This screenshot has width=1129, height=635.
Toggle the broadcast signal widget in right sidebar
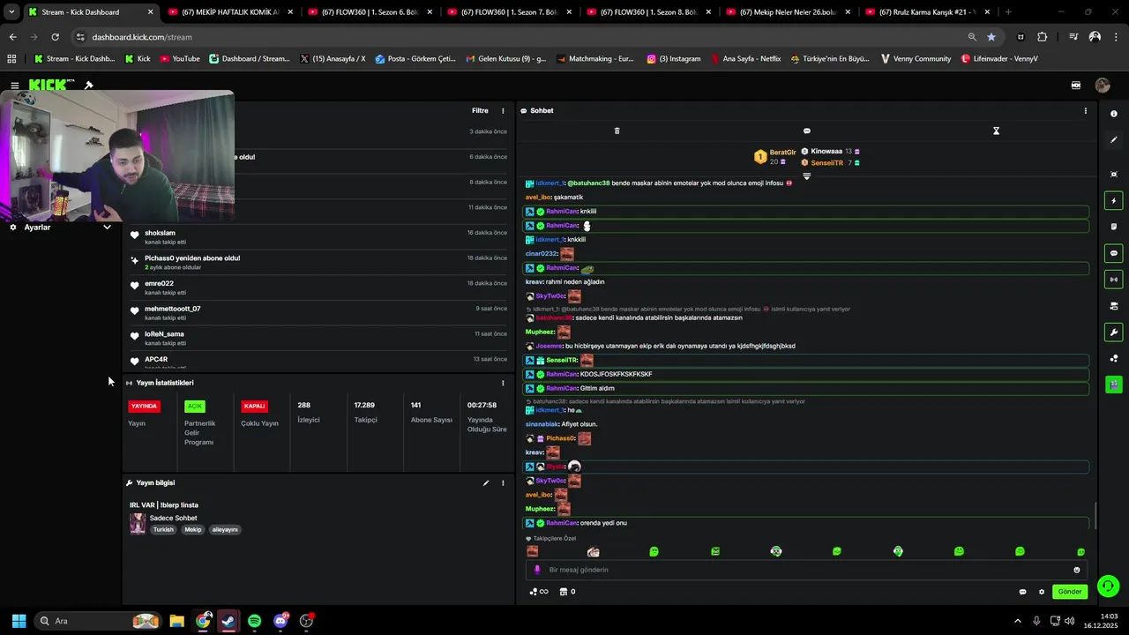[1114, 280]
